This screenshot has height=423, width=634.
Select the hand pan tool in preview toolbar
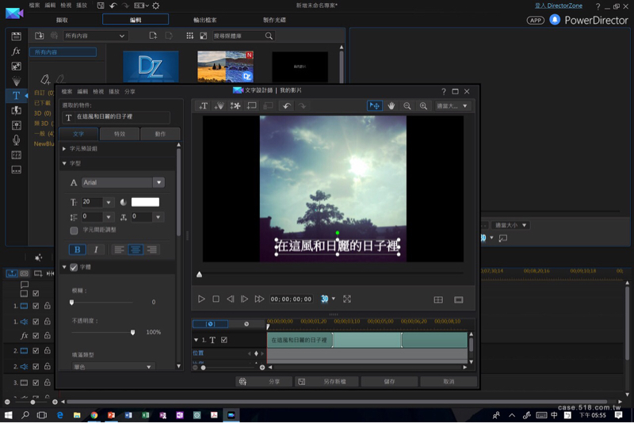(x=391, y=106)
